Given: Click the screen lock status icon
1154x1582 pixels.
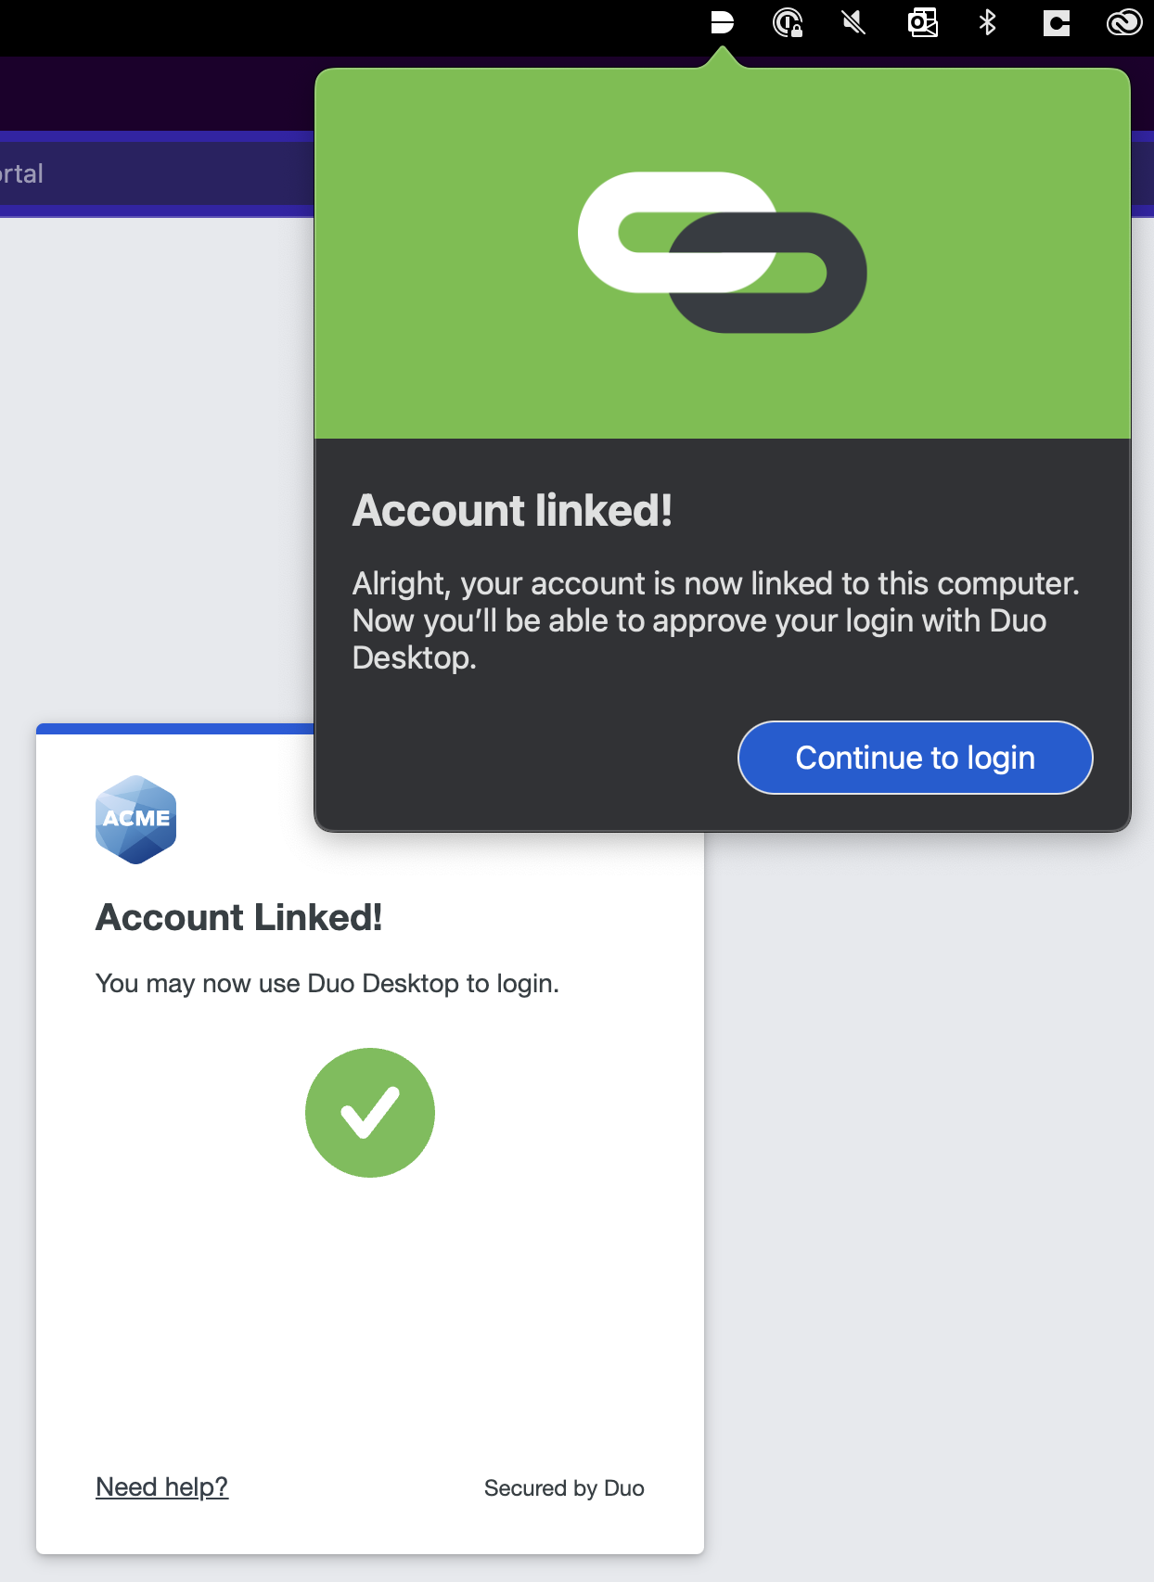Looking at the screenshot, I should point(788,23).
